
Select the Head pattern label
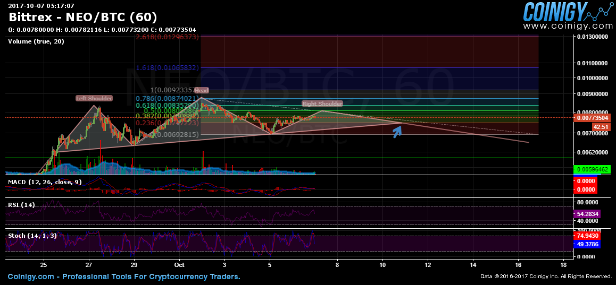(202, 91)
